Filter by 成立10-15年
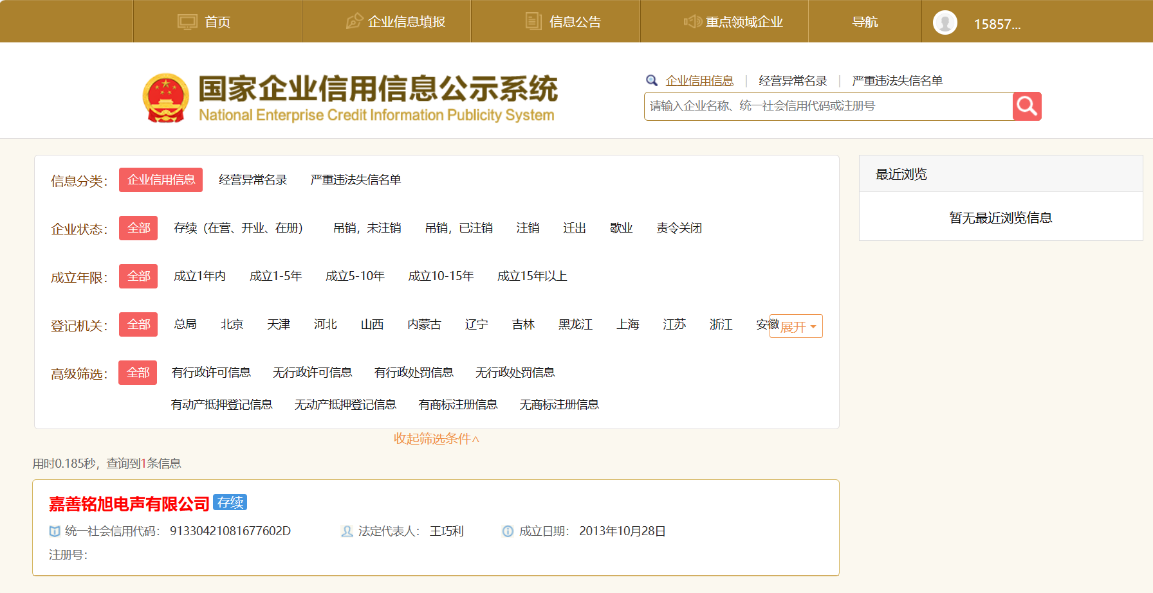This screenshot has width=1153, height=593. [x=441, y=276]
